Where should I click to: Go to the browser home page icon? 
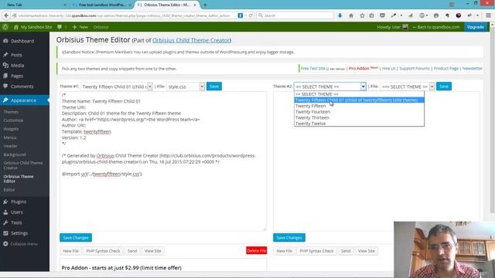coord(350,15)
